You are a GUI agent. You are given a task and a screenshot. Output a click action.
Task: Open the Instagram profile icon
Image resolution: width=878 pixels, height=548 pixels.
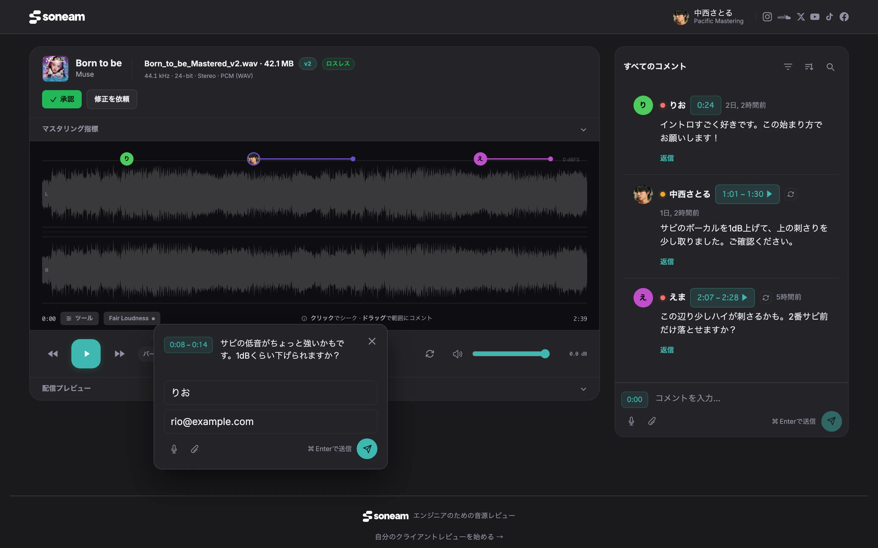(x=767, y=17)
